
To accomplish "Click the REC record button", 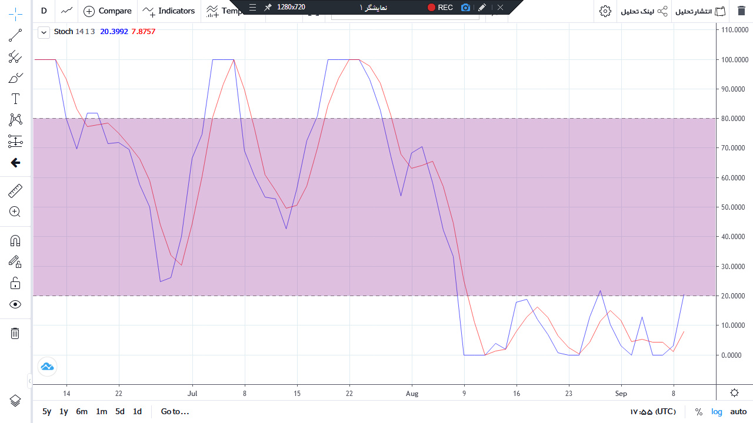I will [440, 8].
